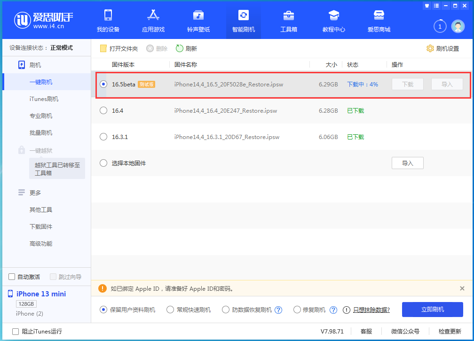
Task: Open 下载固件 in sidebar
Action: coord(41,226)
